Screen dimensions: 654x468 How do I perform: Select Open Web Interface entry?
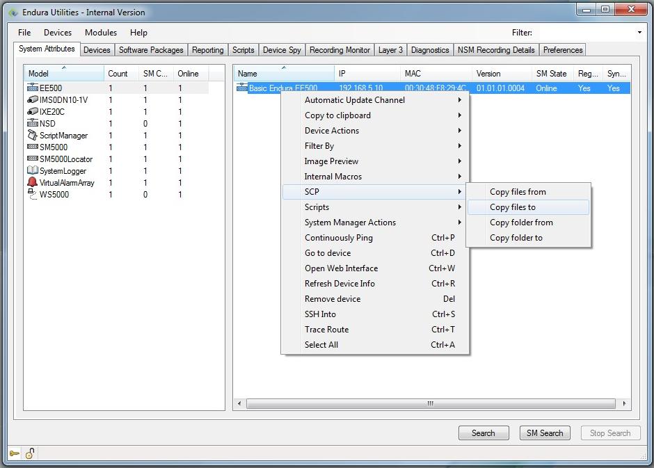(376, 268)
